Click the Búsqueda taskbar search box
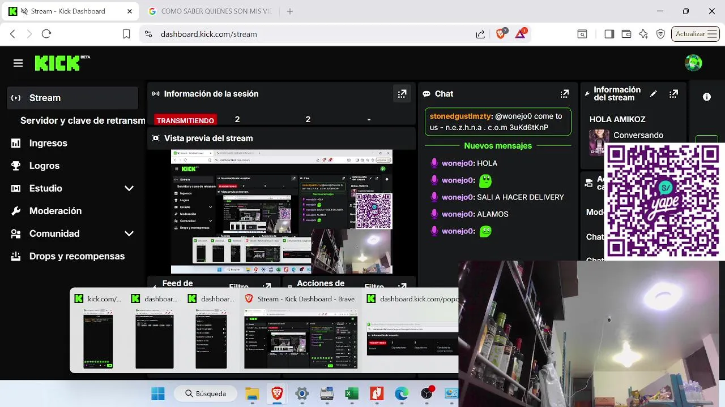The width and height of the screenshot is (725, 407). (x=207, y=393)
